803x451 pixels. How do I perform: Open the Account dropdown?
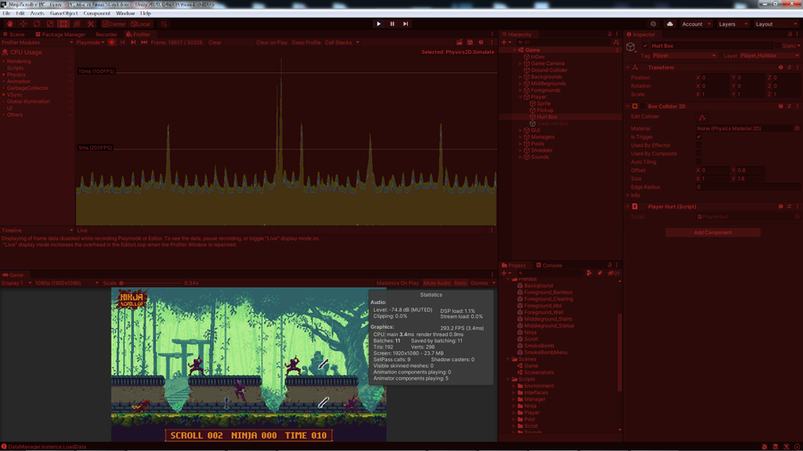pos(696,24)
